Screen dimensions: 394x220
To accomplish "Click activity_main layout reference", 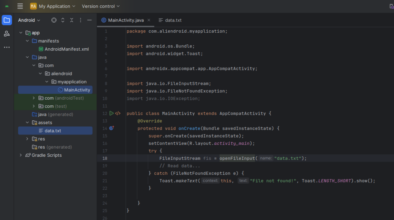I will click(x=232, y=143).
